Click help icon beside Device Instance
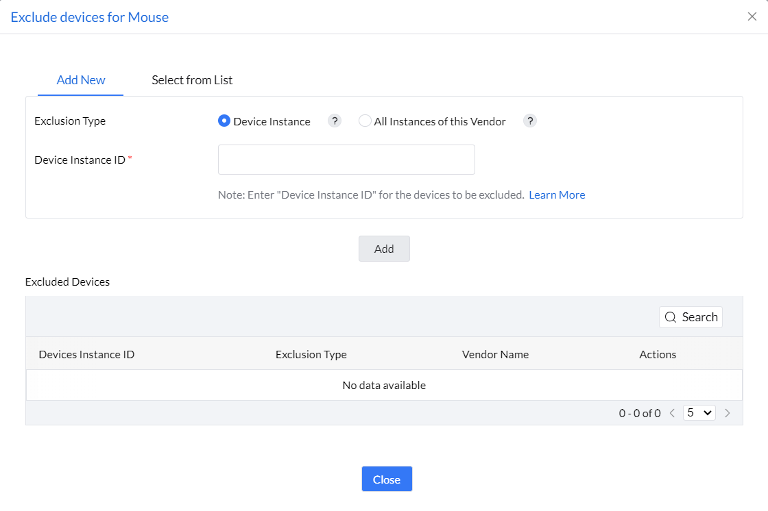This screenshot has width=768, height=511. click(x=334, y=121)
